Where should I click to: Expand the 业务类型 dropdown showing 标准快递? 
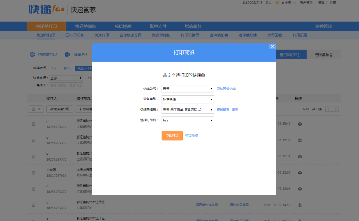(188, 99)
